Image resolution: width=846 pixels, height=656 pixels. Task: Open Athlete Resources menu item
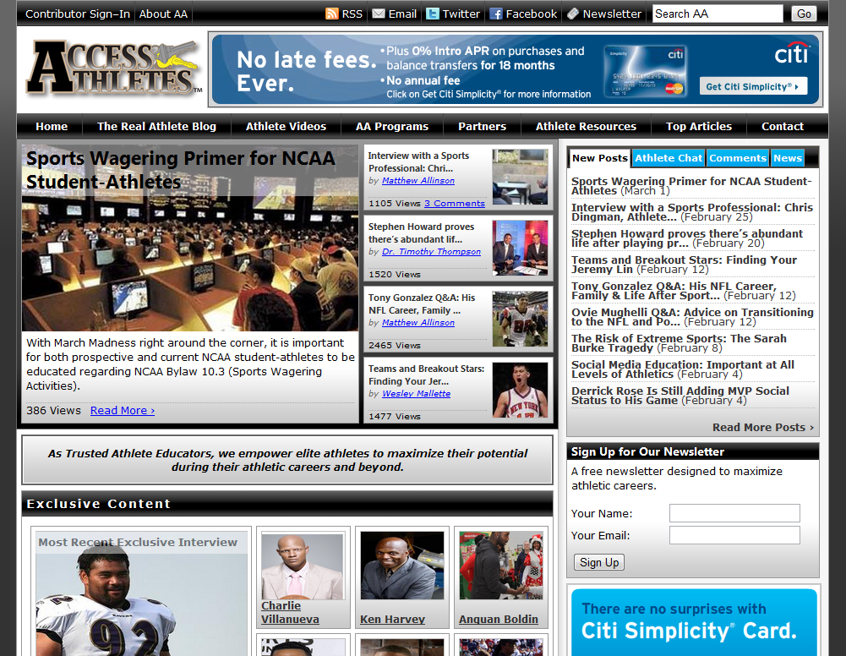point(586,126)
